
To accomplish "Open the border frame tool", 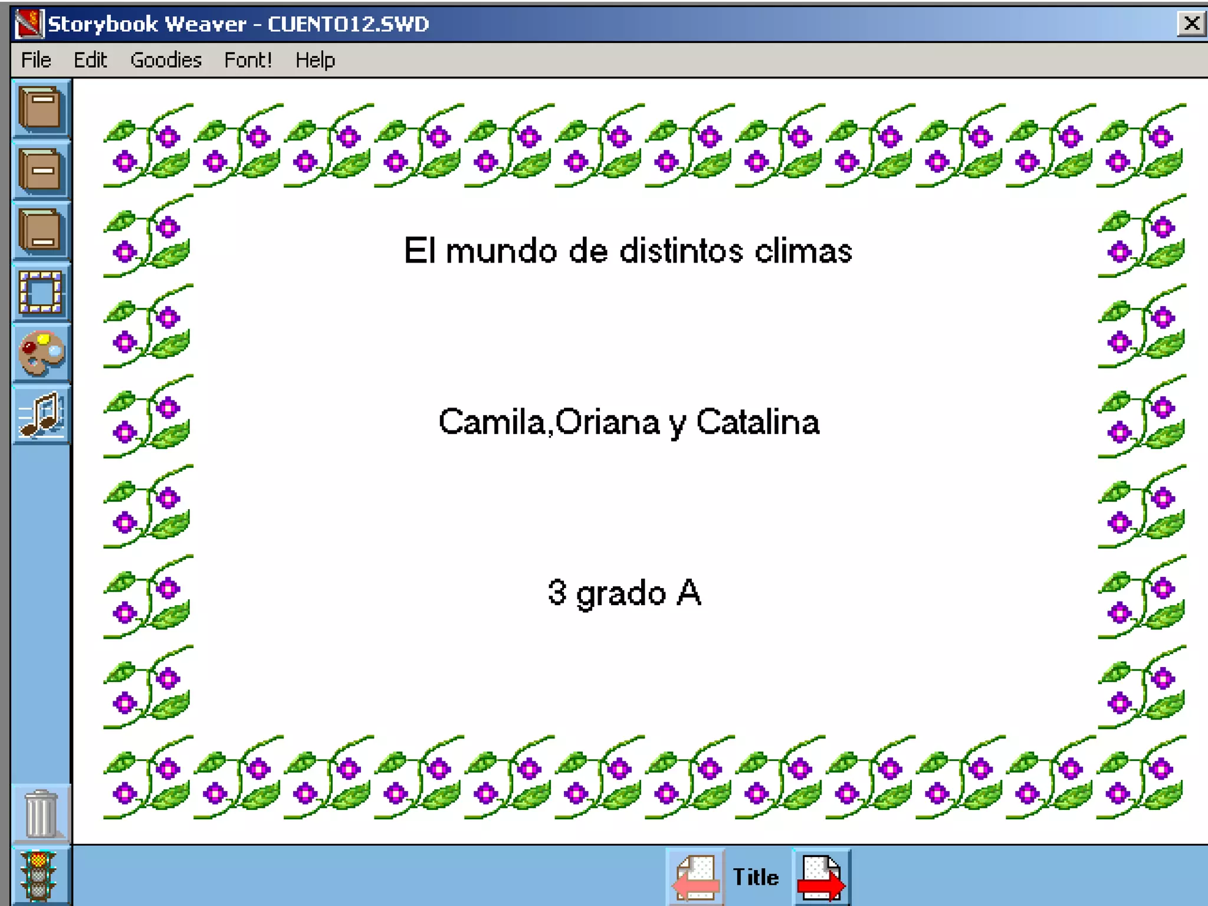I will [40, 292].
